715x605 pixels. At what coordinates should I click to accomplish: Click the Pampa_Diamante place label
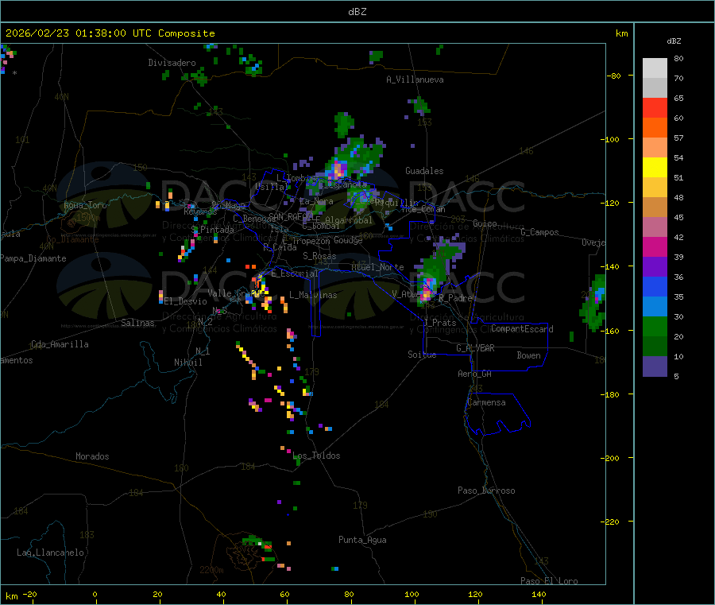coord(33,258)
